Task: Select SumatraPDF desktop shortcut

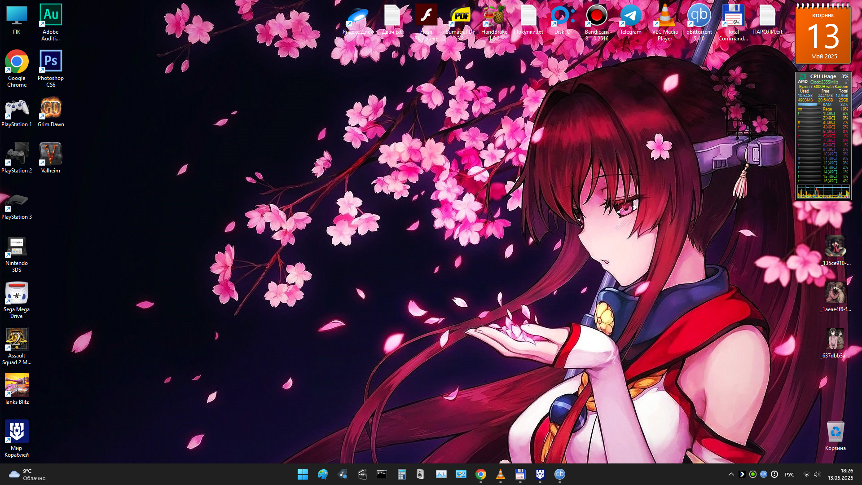Action: (460, 22)
